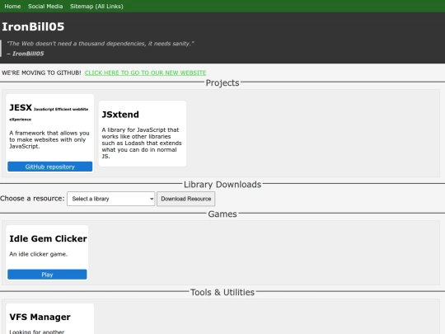Image resolution: width=445 pixels, height=334 pixels.
Task: Go to Social Media page
Action: pos(45,7)
